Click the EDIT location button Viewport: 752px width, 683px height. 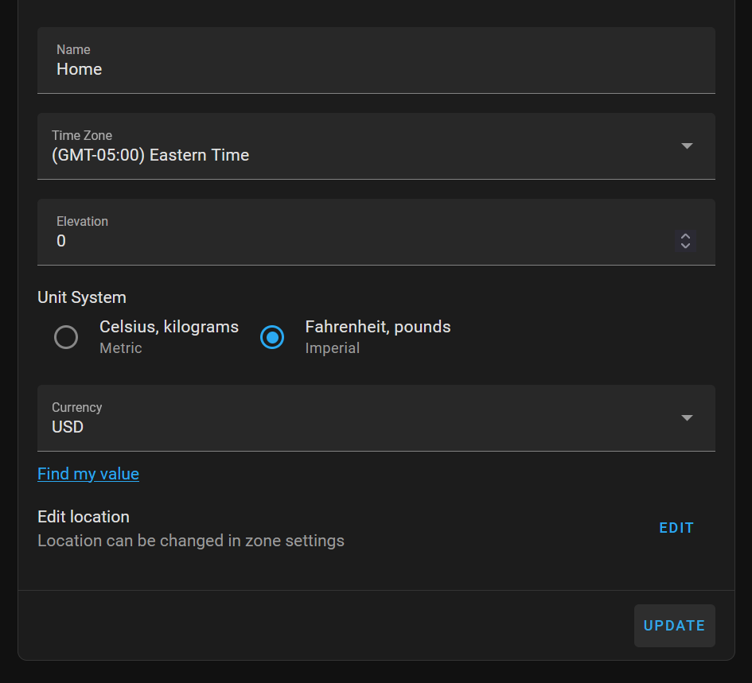pyautogui.click(x=676, y=528)
